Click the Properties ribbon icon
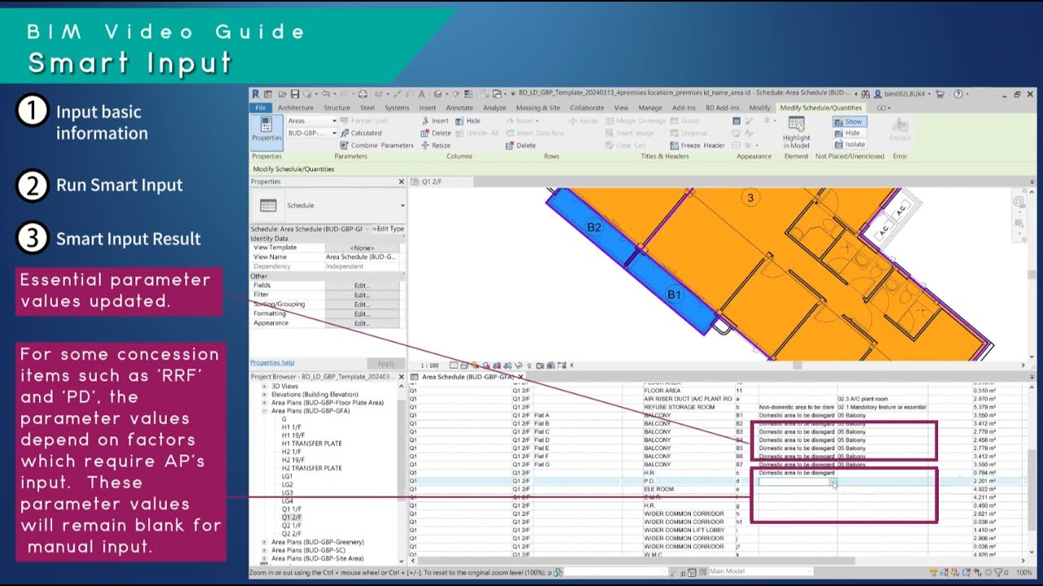The image size is (1043, 586). point(266,129)
